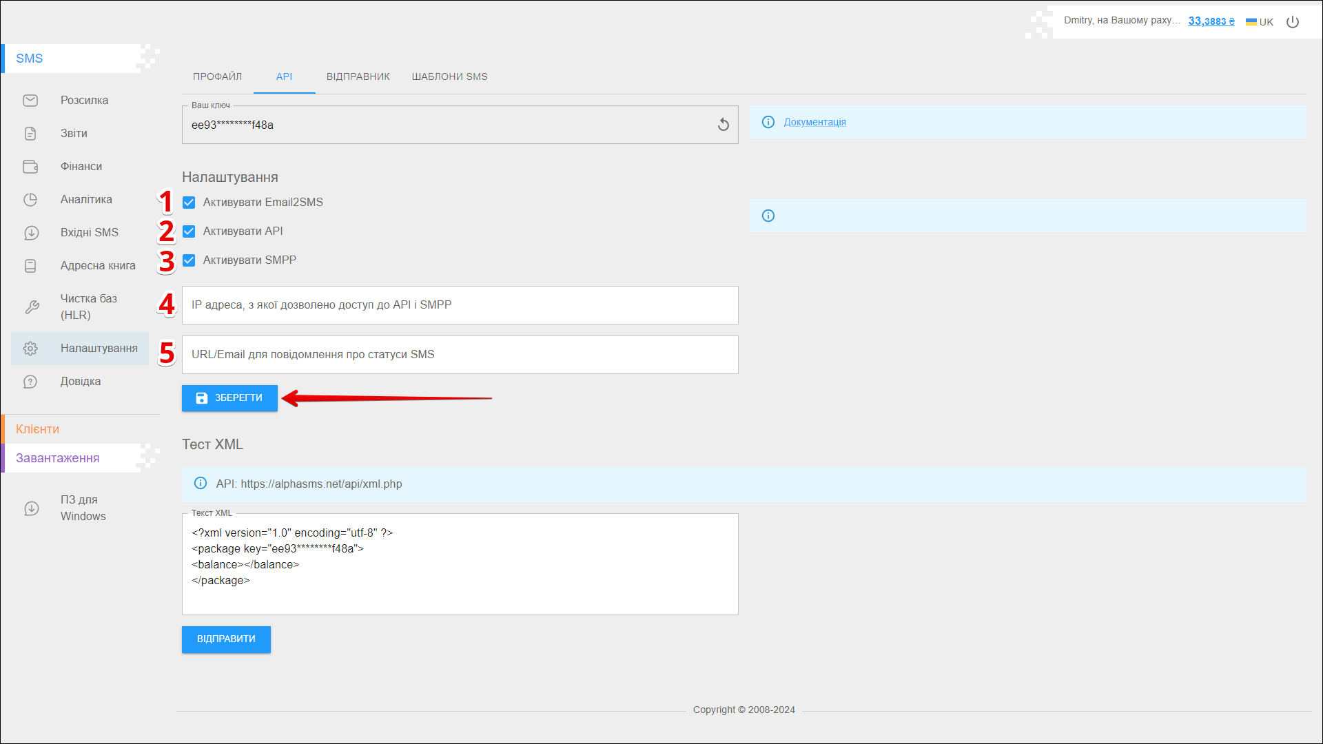Open Аналітика pie chart icon
Screen dimensions: 1323x744
click(x=30, y=200)
